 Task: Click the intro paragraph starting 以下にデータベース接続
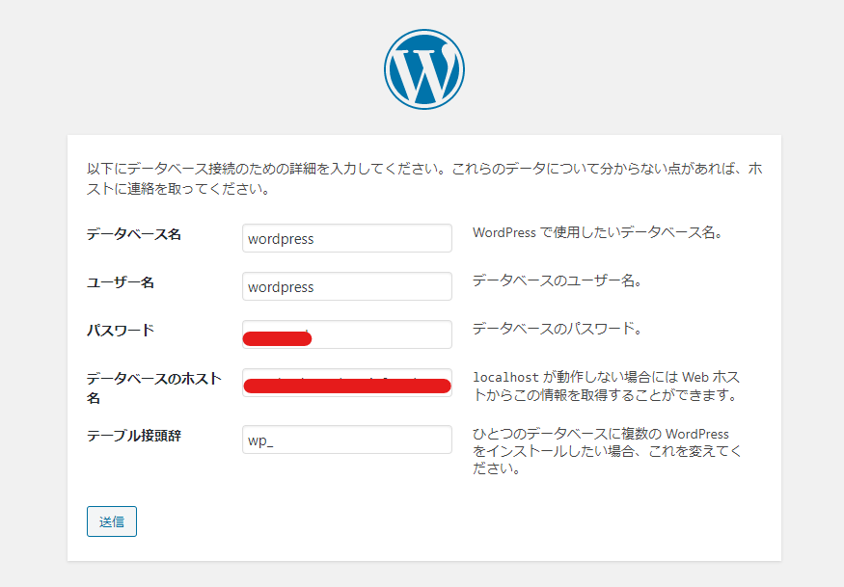click(424, 178)
